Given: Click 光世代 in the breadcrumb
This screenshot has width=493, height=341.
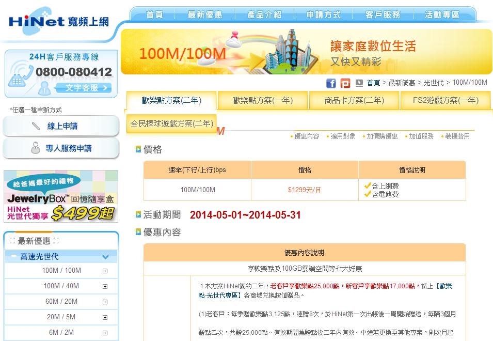Looking at the screenshot, I should pos(434,83).
